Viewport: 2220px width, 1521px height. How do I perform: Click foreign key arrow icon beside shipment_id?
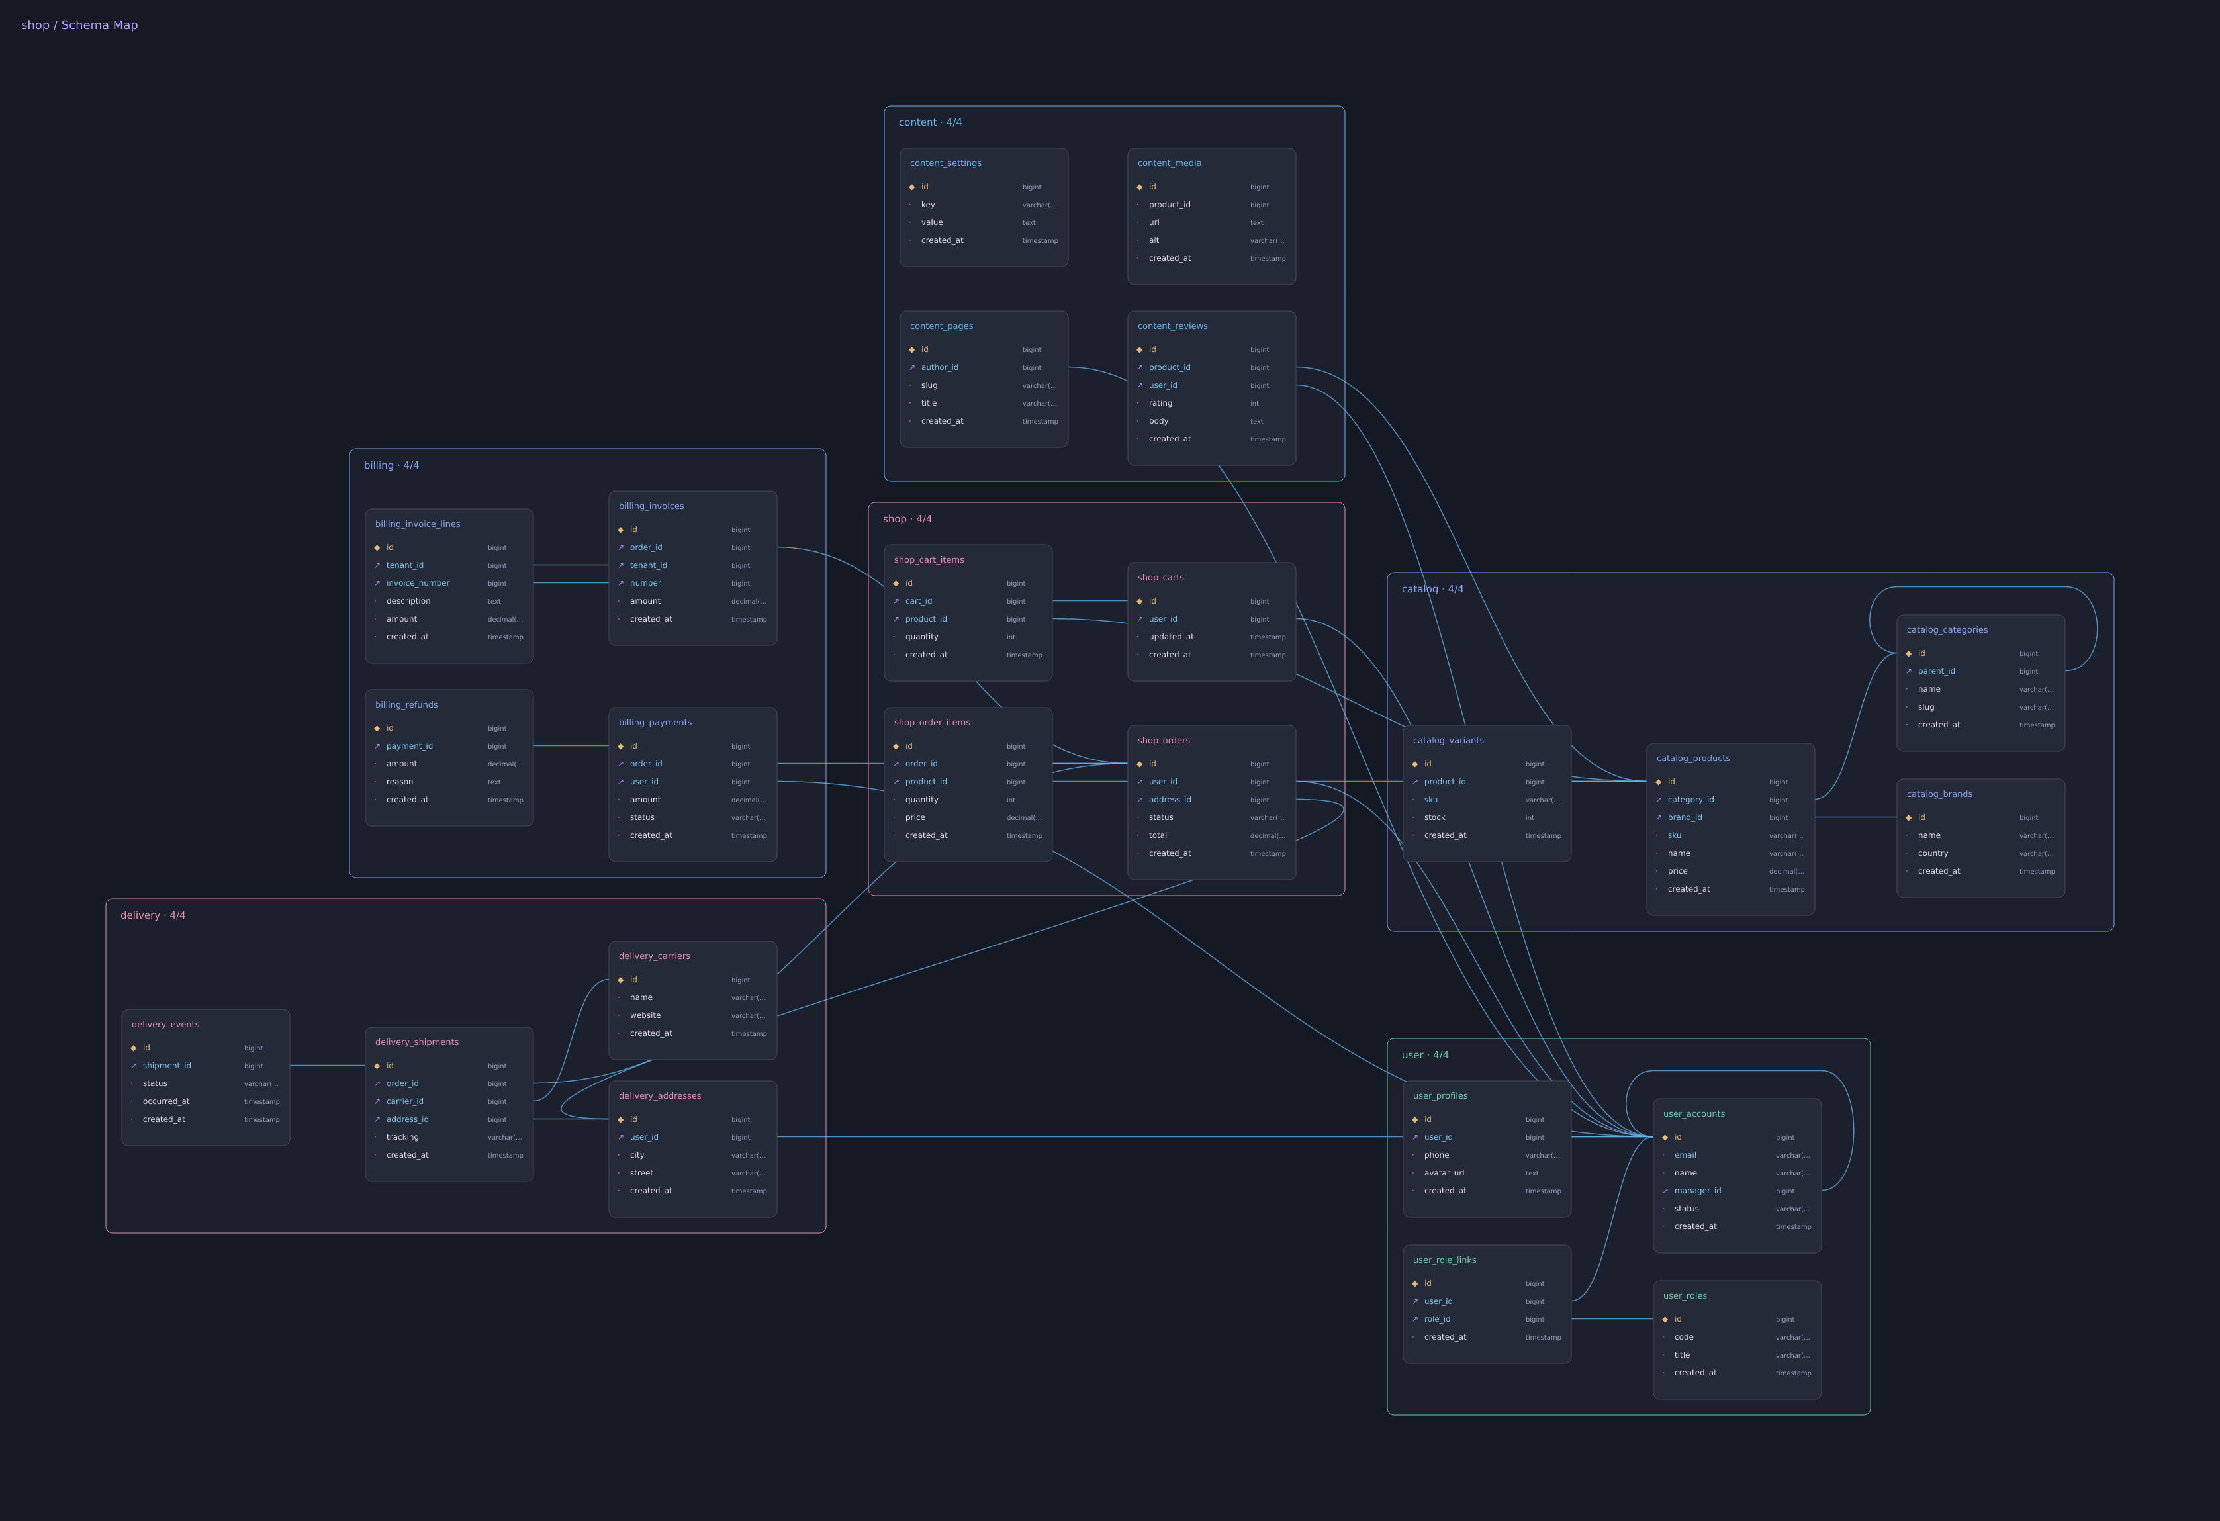pos(133,1066)
